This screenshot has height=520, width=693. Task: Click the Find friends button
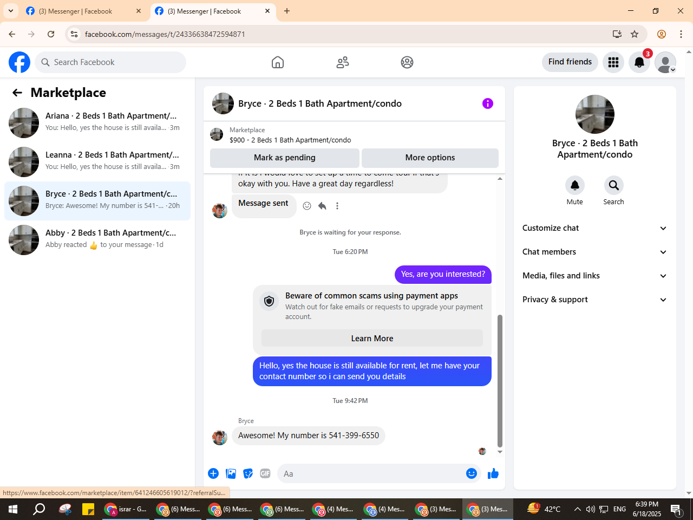[570, 62]
